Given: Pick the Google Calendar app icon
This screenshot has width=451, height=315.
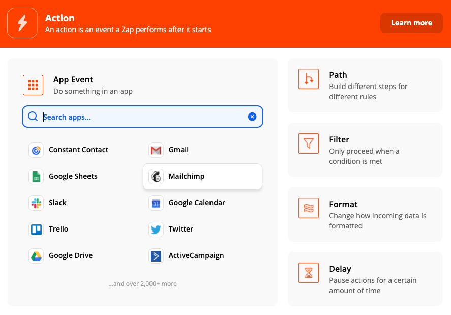Looking at the screenshot, I should [156, 203].
